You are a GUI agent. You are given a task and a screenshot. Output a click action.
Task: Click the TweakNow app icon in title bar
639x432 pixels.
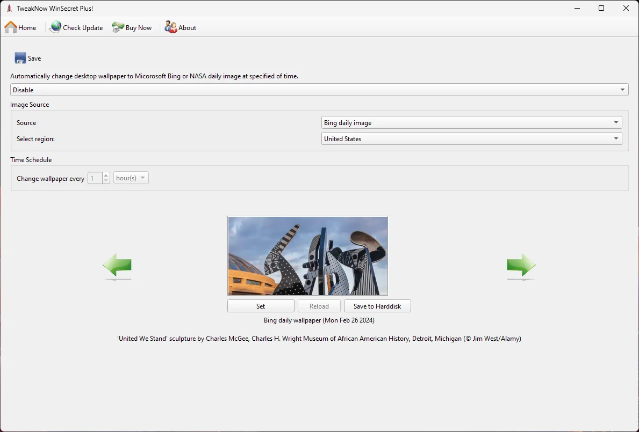9,8
